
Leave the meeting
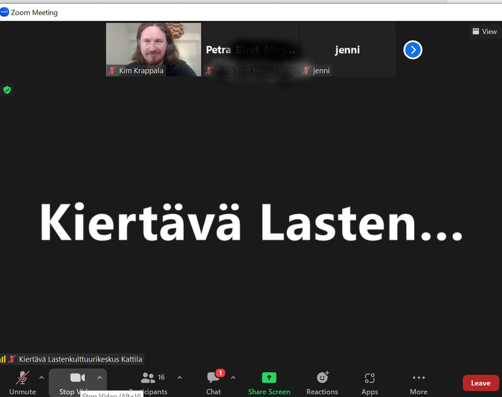tap(481, 383)
